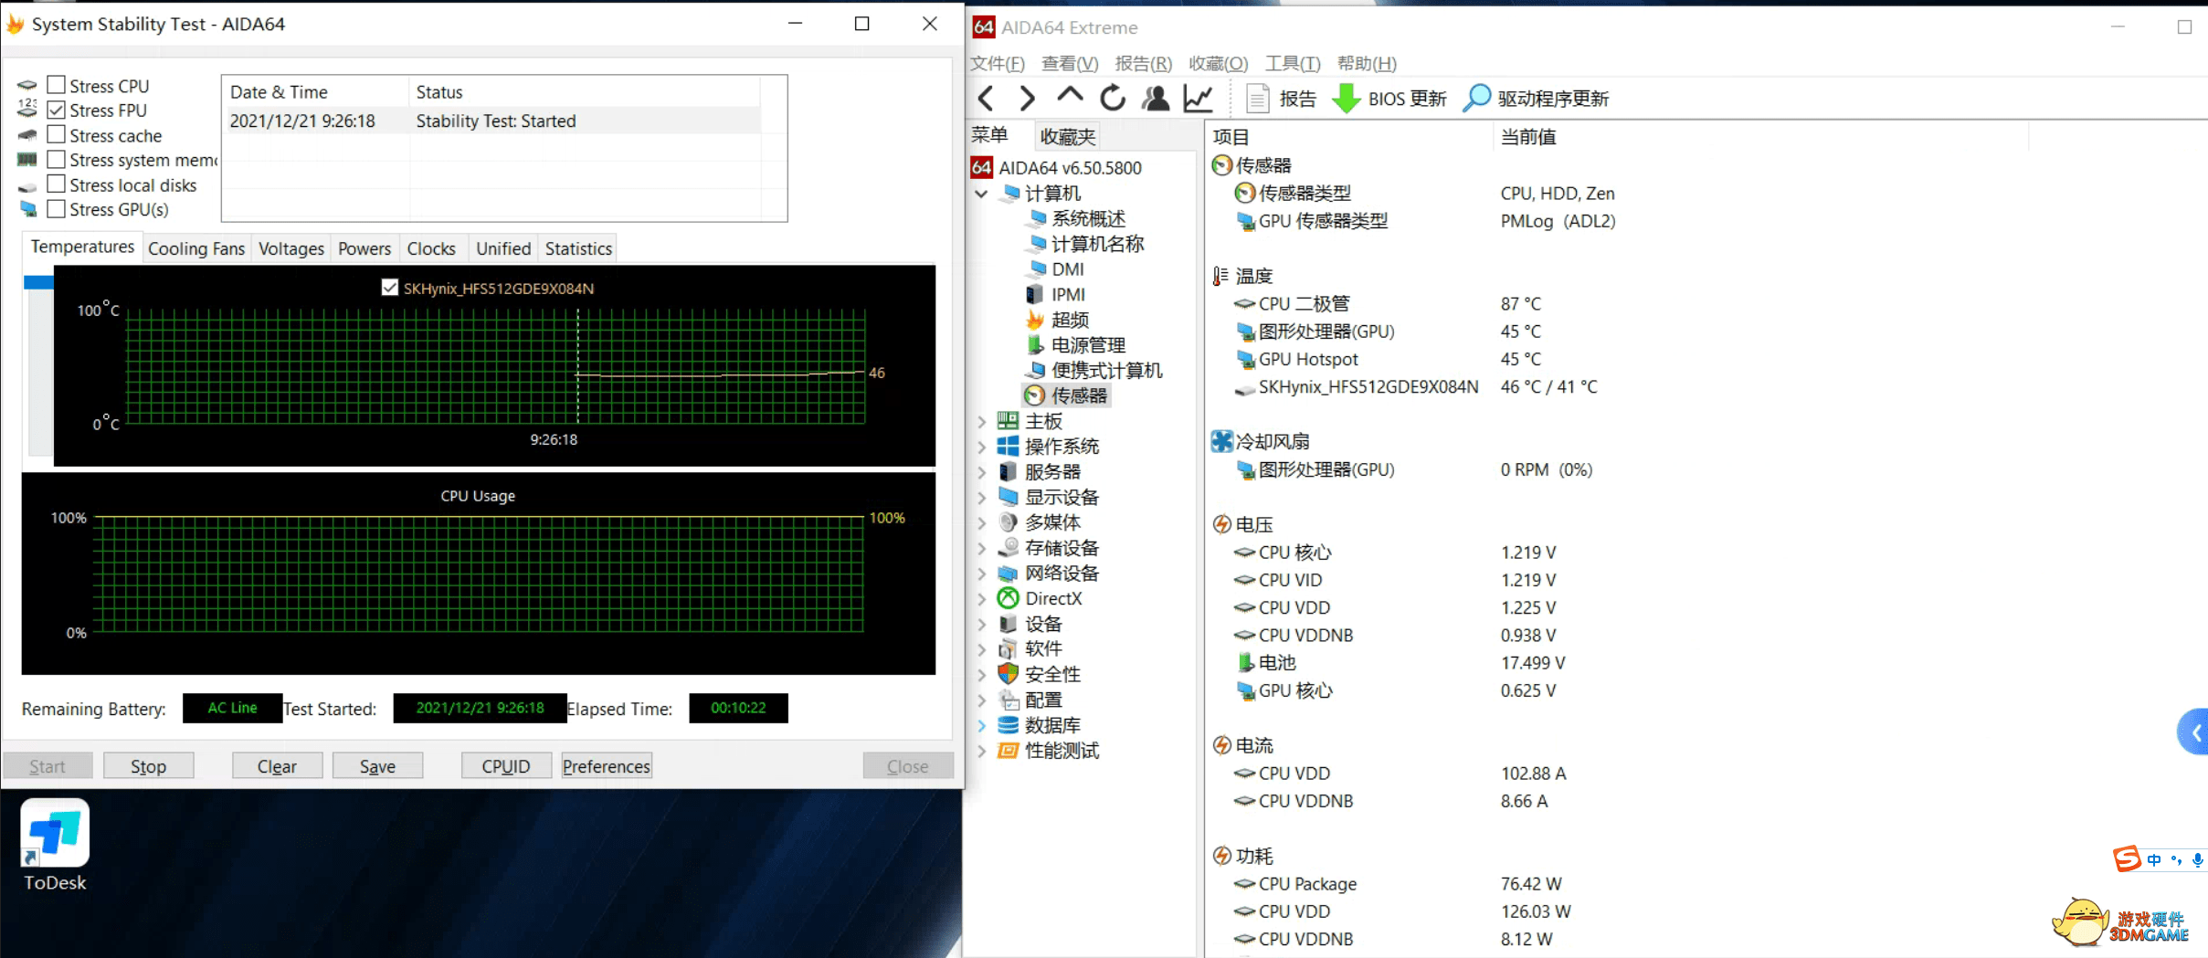
Task: Enable Stress system memory checkbox
Action: click(57, 159)
